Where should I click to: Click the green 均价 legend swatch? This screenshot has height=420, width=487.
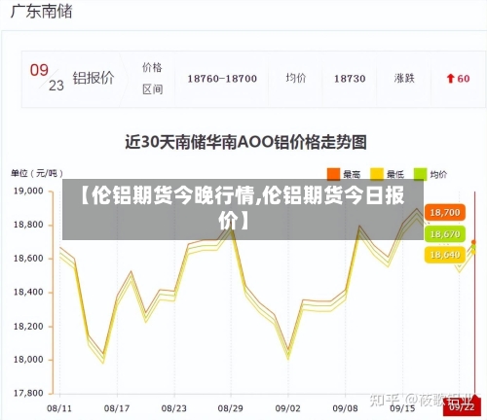[420, 174]
